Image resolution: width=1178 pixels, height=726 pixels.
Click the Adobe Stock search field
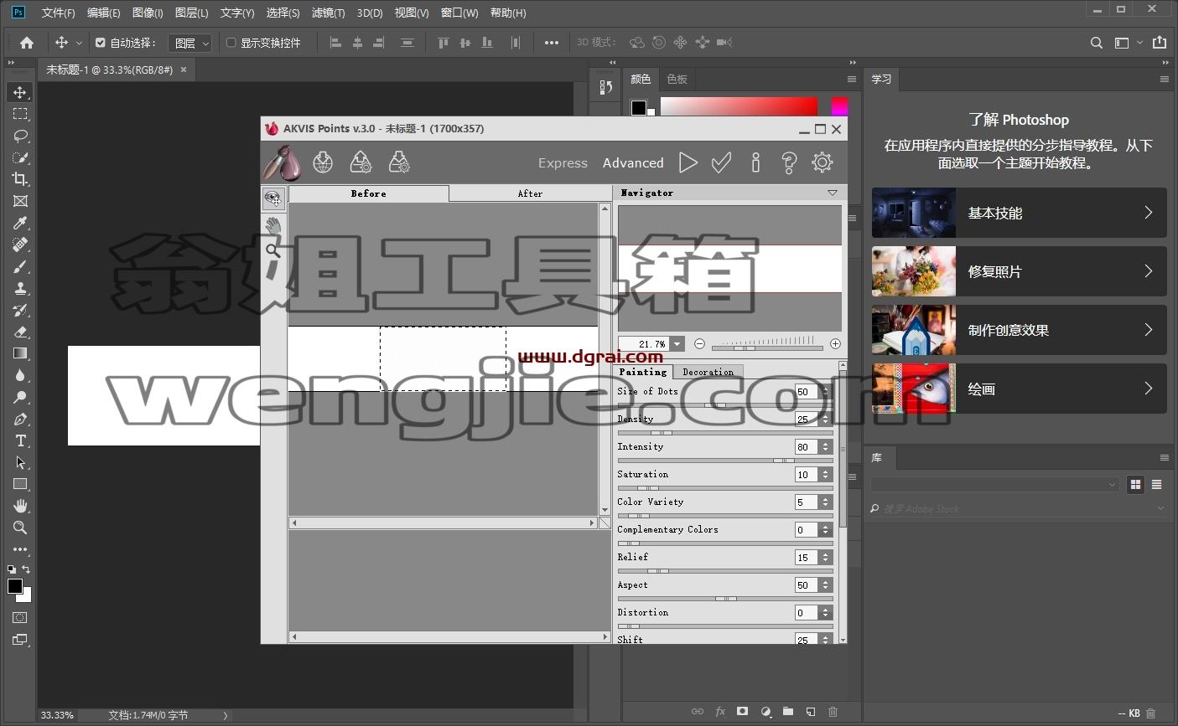1019,508
